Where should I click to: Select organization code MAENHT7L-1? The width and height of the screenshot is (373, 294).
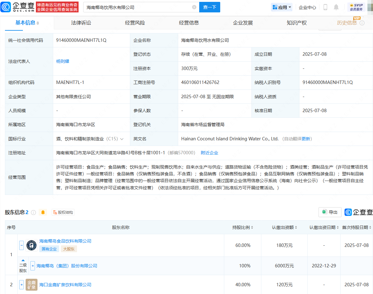pos(70,82)
